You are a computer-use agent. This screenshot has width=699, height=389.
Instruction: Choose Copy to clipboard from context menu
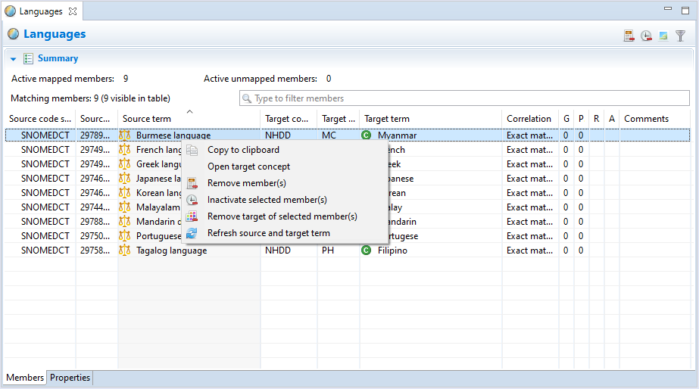(243, 150)
